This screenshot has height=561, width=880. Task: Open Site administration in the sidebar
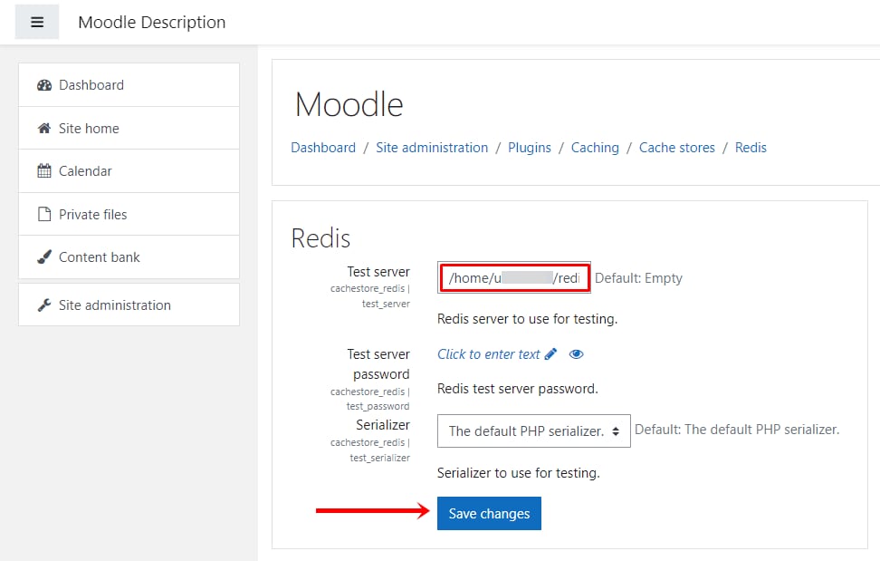coord(129,305)
